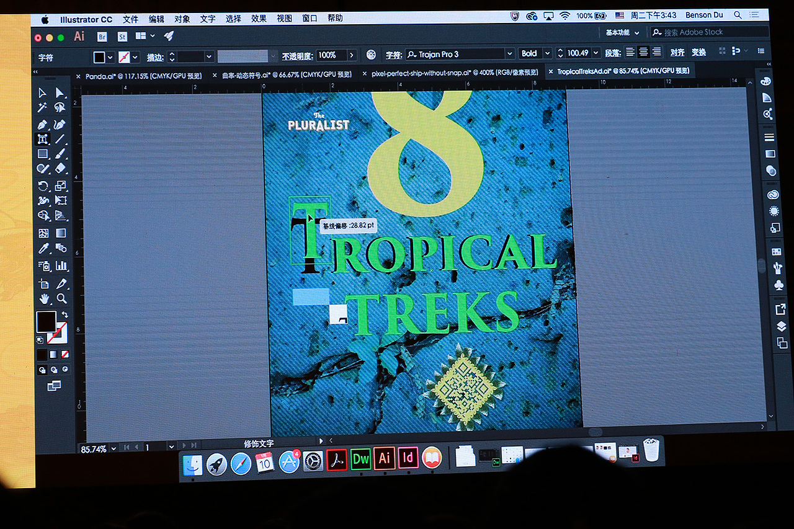Set paragraph alignment to left
The height and width of the screenshot is (529, 794).
[630, 52]
